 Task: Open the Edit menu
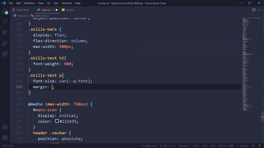click(x=18, y=3)
